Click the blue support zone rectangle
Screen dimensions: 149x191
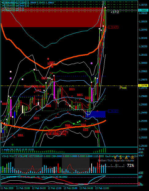[95, 114]
